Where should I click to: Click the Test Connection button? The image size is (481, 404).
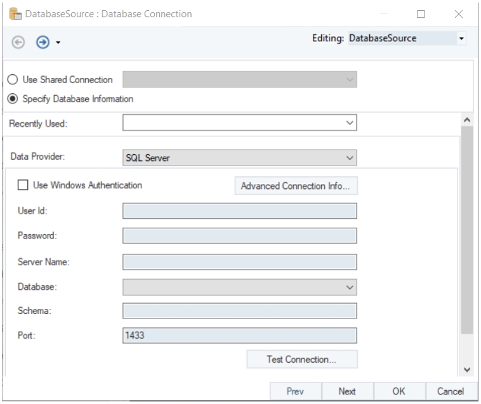(x=301, y=359)
